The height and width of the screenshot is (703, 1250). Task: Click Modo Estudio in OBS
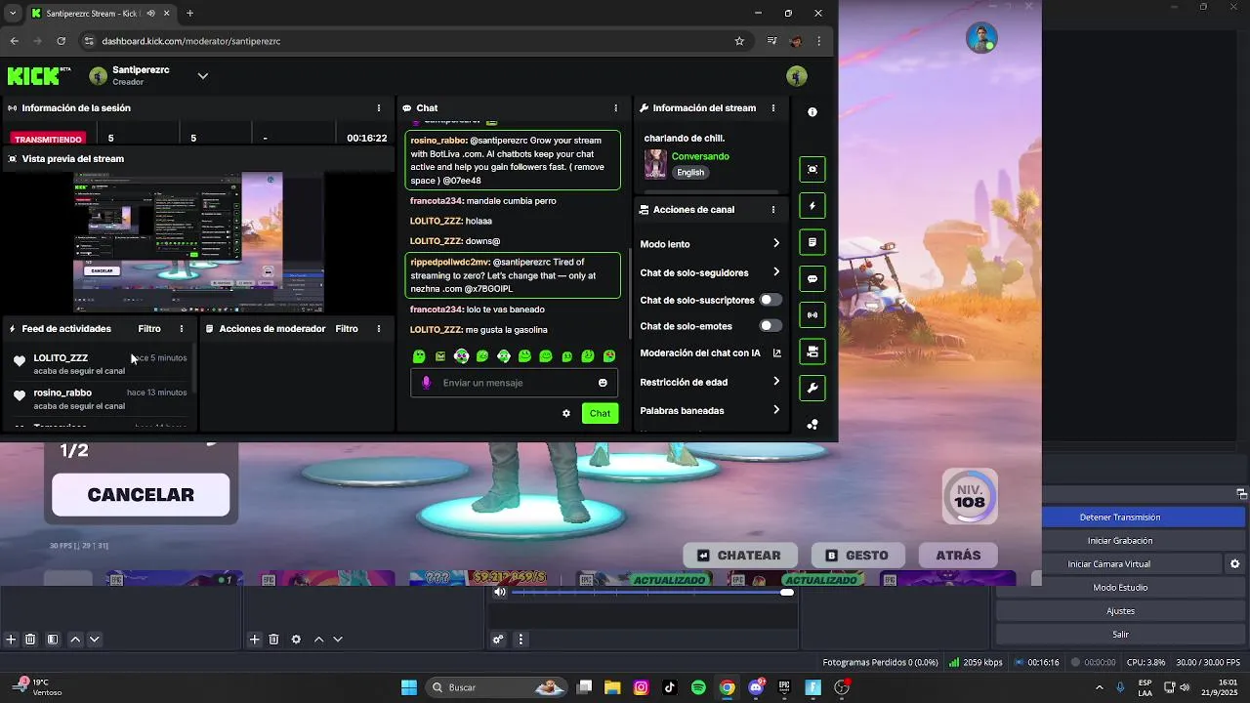[1120, 588]
